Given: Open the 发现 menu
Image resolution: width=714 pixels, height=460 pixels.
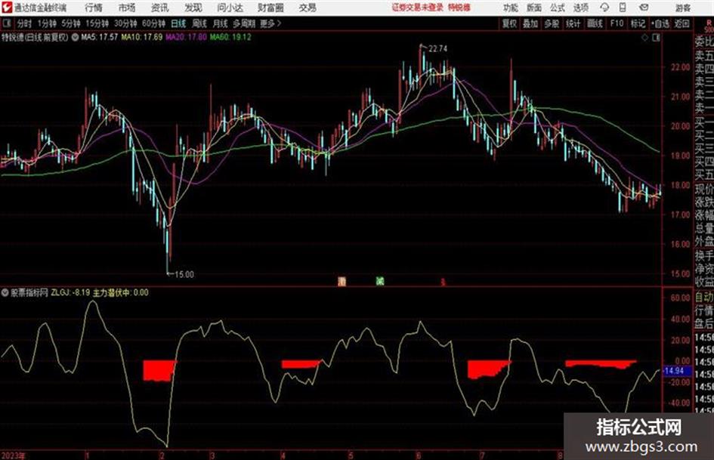Looking at the screenshot, I should click(193, 8).
